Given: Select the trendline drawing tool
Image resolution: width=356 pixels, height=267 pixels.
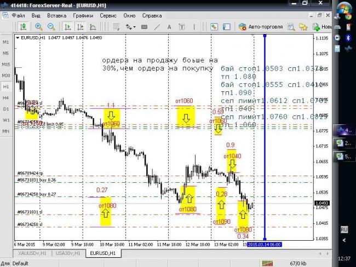Looking at the screenshot, I should click(x=157, y=27).
